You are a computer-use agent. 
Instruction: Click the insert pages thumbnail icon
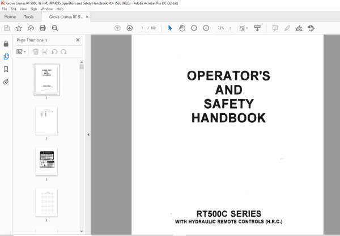tap(45, 52)
